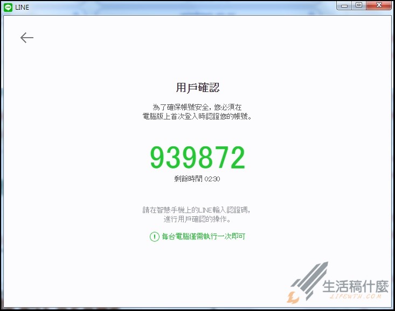
Task: Click the 請在智慧手機上的LINE輸入認證碼 instruction
Action: click(x=197, y=210)
